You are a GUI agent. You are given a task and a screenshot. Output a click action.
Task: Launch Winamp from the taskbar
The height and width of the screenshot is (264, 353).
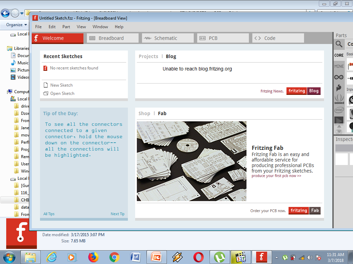(178, 257)
